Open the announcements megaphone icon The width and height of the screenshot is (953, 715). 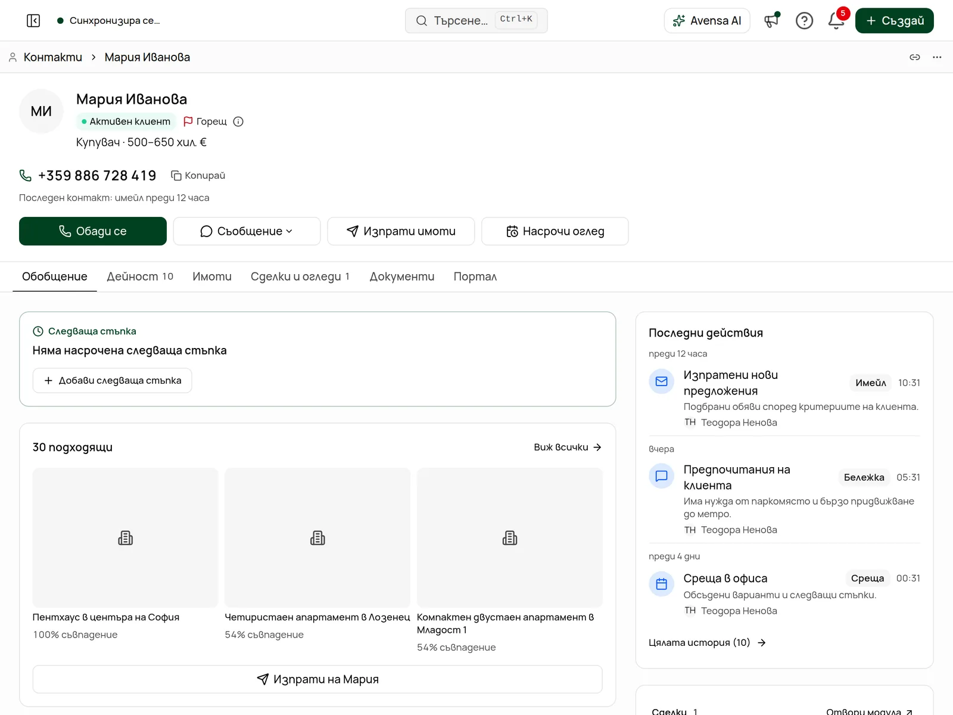point(772,21)
